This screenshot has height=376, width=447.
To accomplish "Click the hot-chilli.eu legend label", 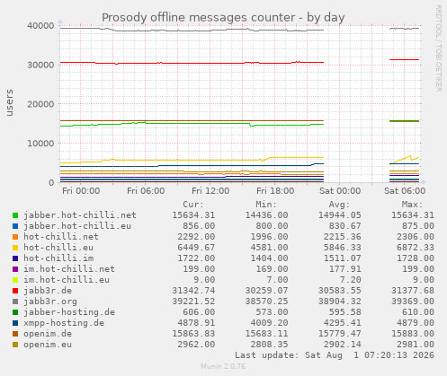I will 58,248.
